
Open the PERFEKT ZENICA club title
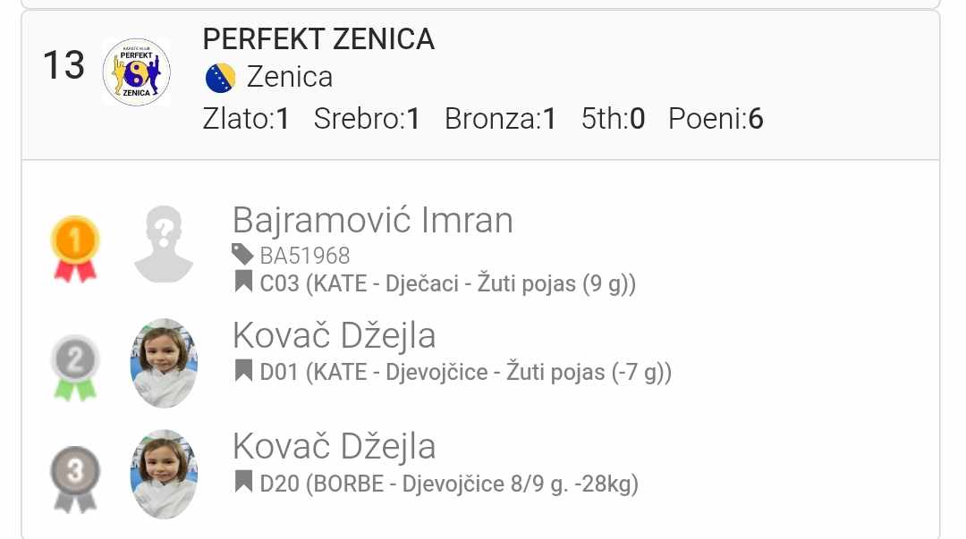point(318,39)
